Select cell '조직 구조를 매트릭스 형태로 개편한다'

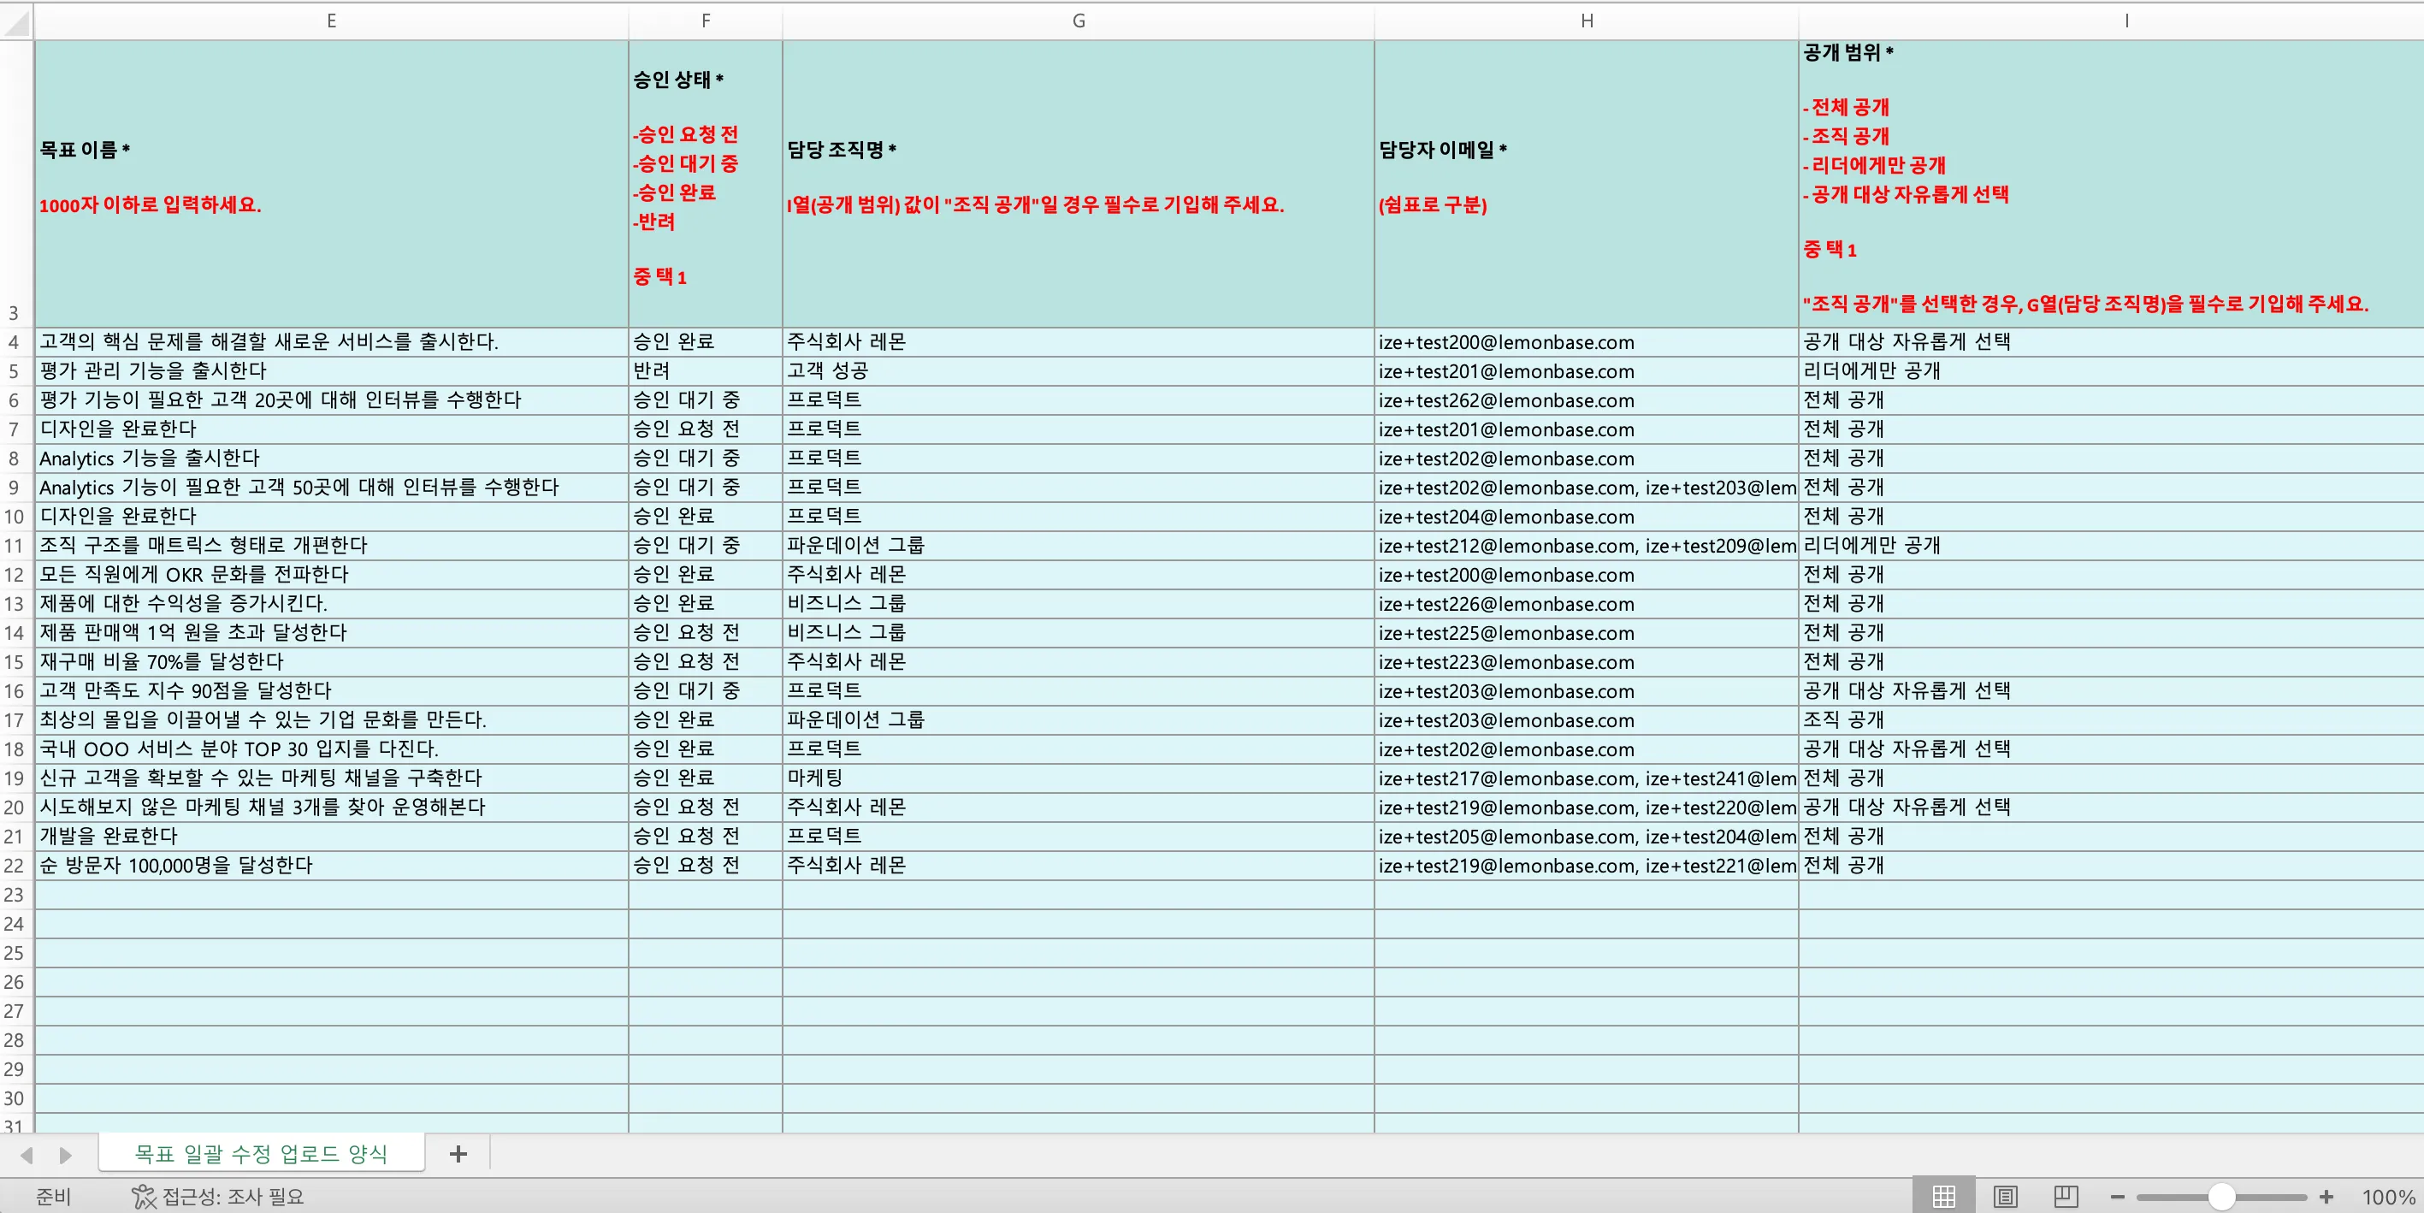pyautogui.click(x=331, y=546)
